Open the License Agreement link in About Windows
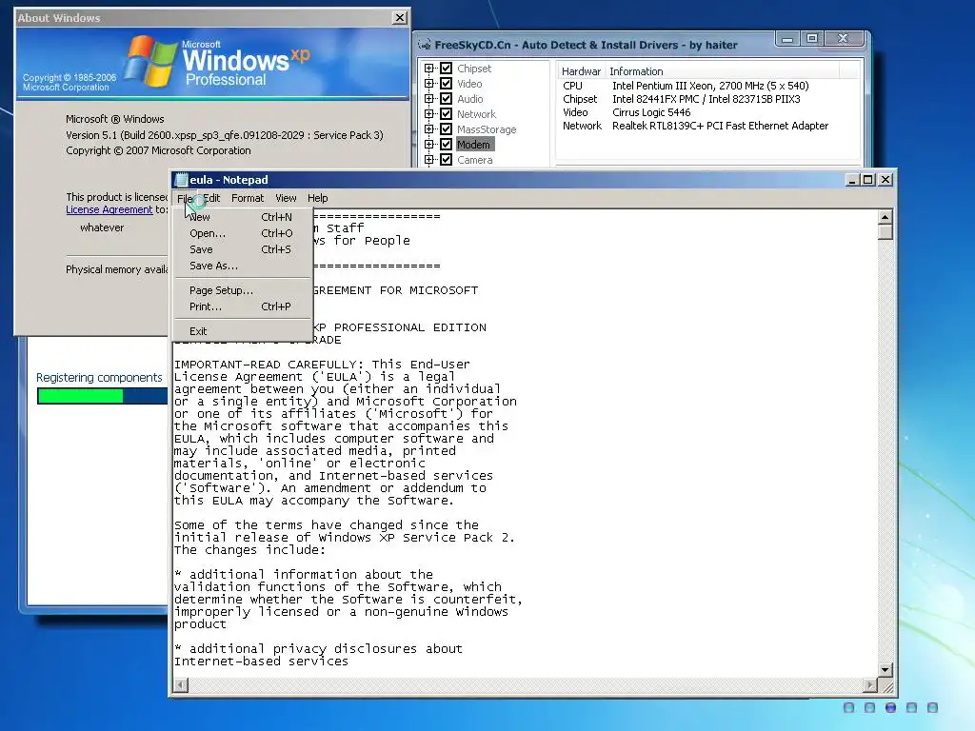975x731 pixels. [109, 209]
